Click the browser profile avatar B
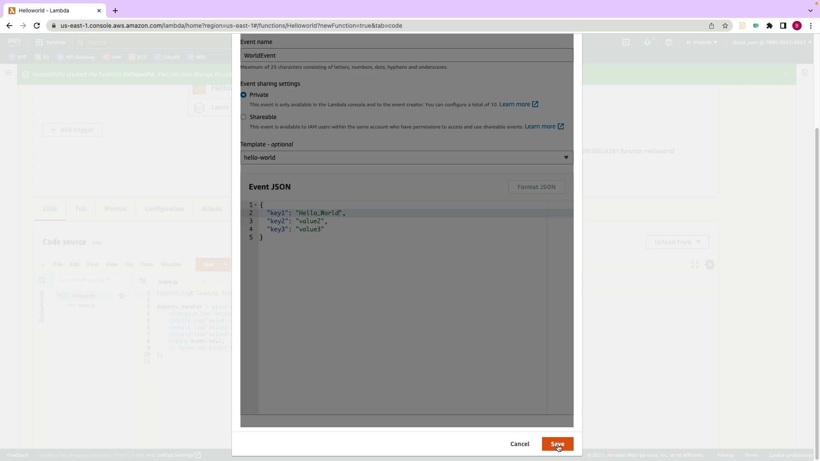Screen dimensions: 820x461 [x=797, y=26]
